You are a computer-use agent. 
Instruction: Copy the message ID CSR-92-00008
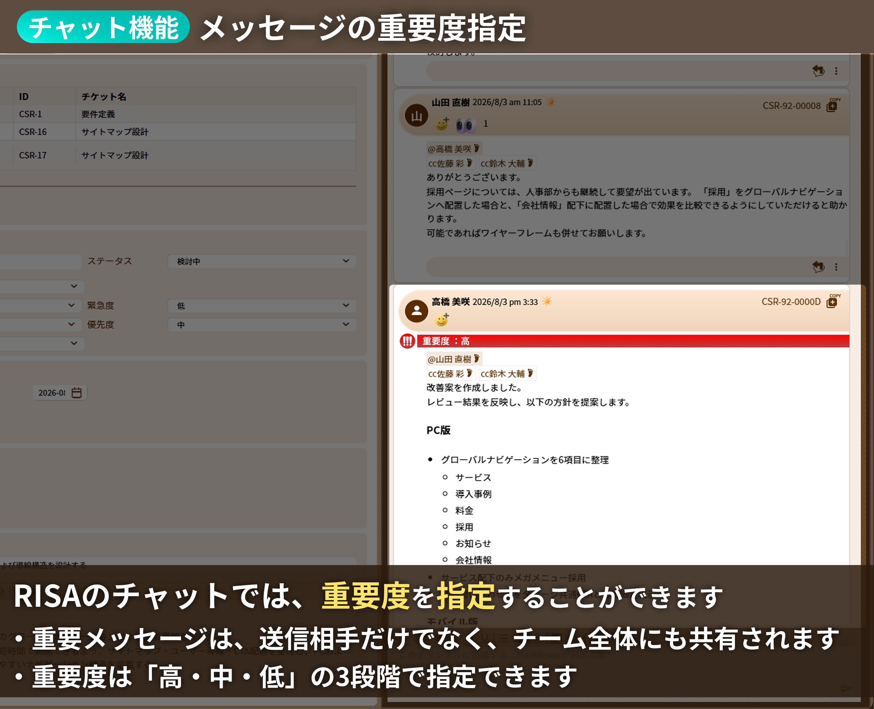(832, 105)
